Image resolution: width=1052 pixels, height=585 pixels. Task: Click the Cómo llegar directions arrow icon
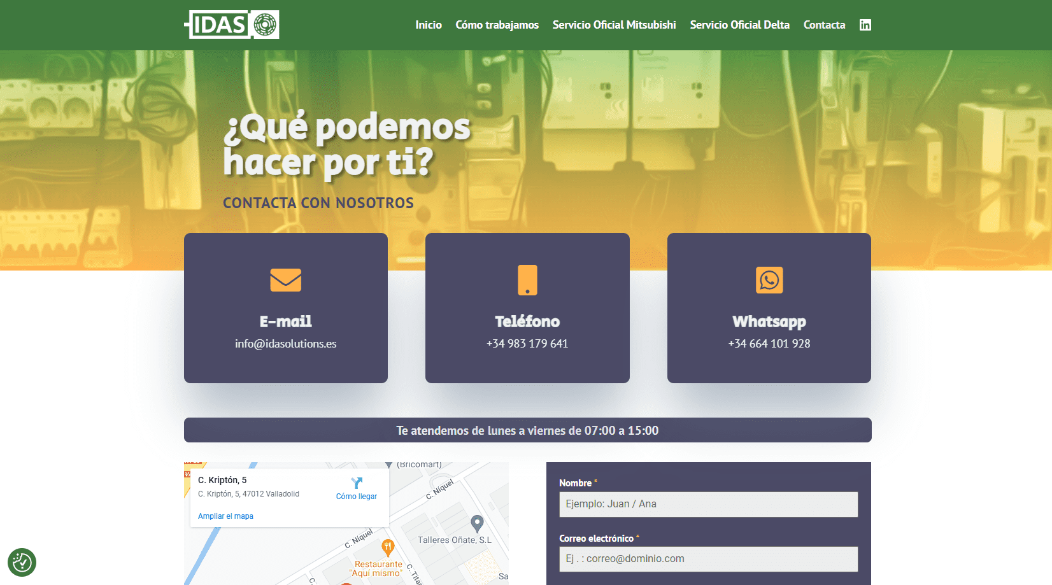click(x=357, y=483)
